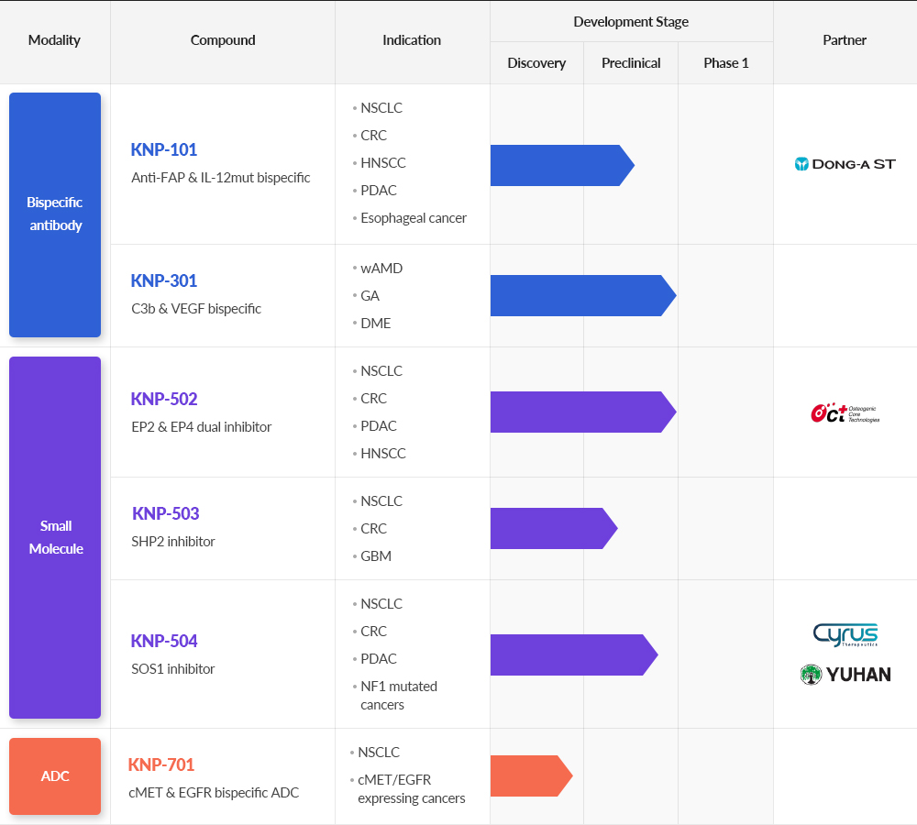Click the KNP-701 orange progress arrow

point(530,776)
